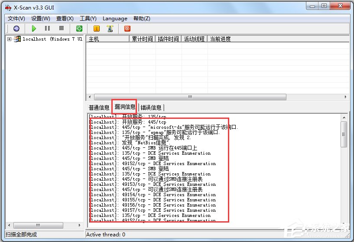Viewport: 354px width, 242px height.
Task: Switch to the 漏洞信息 tab
Action: pyautogui.click(x=124, y=107)
